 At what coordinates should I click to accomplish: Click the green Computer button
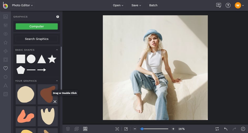tap(37, 26)
